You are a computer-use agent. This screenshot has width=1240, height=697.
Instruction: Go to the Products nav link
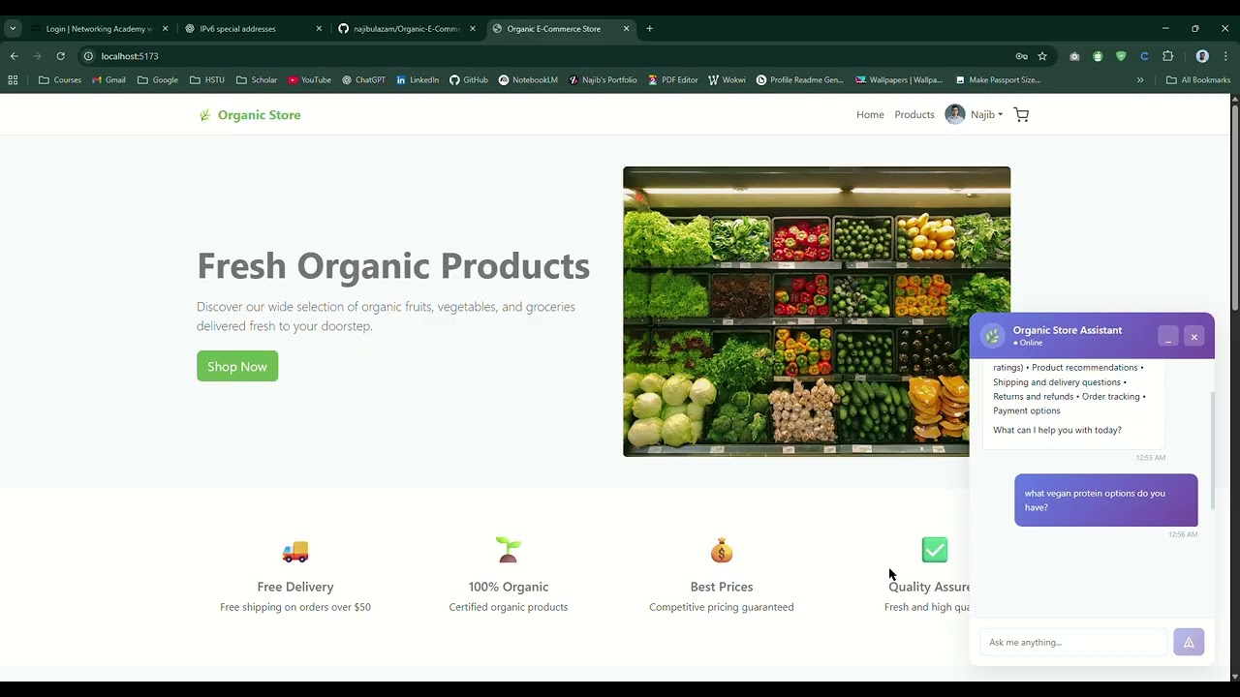tap(914, 114)
